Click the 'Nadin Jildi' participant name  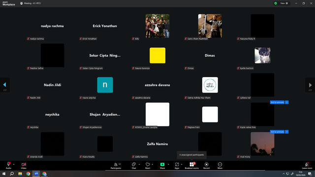coord(53,85)
